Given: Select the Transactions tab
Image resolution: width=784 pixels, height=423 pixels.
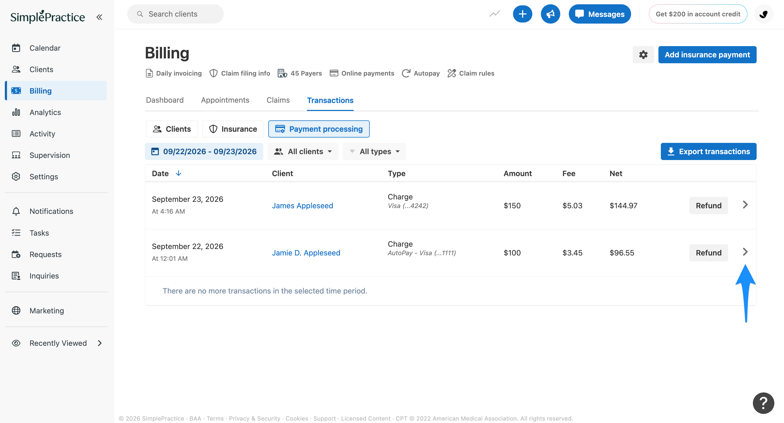Looking at the screenshot, I should tap(330, 100).
